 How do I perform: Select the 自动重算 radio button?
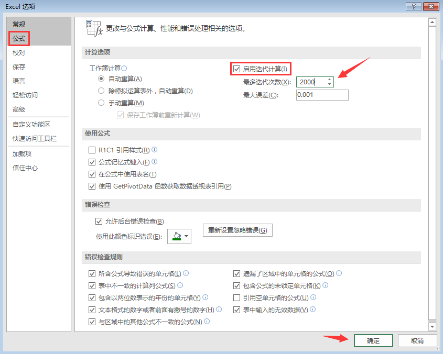pos(101,79)
